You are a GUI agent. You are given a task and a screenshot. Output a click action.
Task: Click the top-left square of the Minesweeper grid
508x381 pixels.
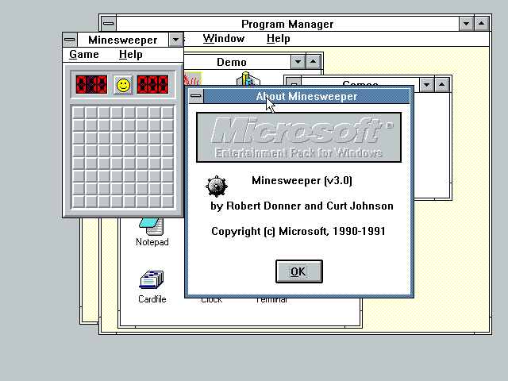point(79,113)
